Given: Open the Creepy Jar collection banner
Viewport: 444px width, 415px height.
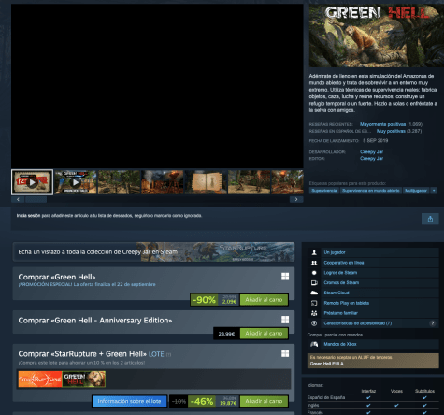Looking at the screenshot, I should 153,251.
